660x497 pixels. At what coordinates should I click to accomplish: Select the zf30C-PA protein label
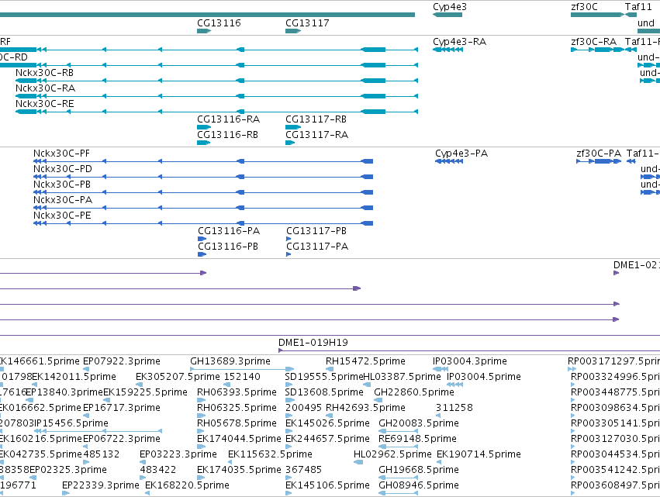click(x=599, y=154)
